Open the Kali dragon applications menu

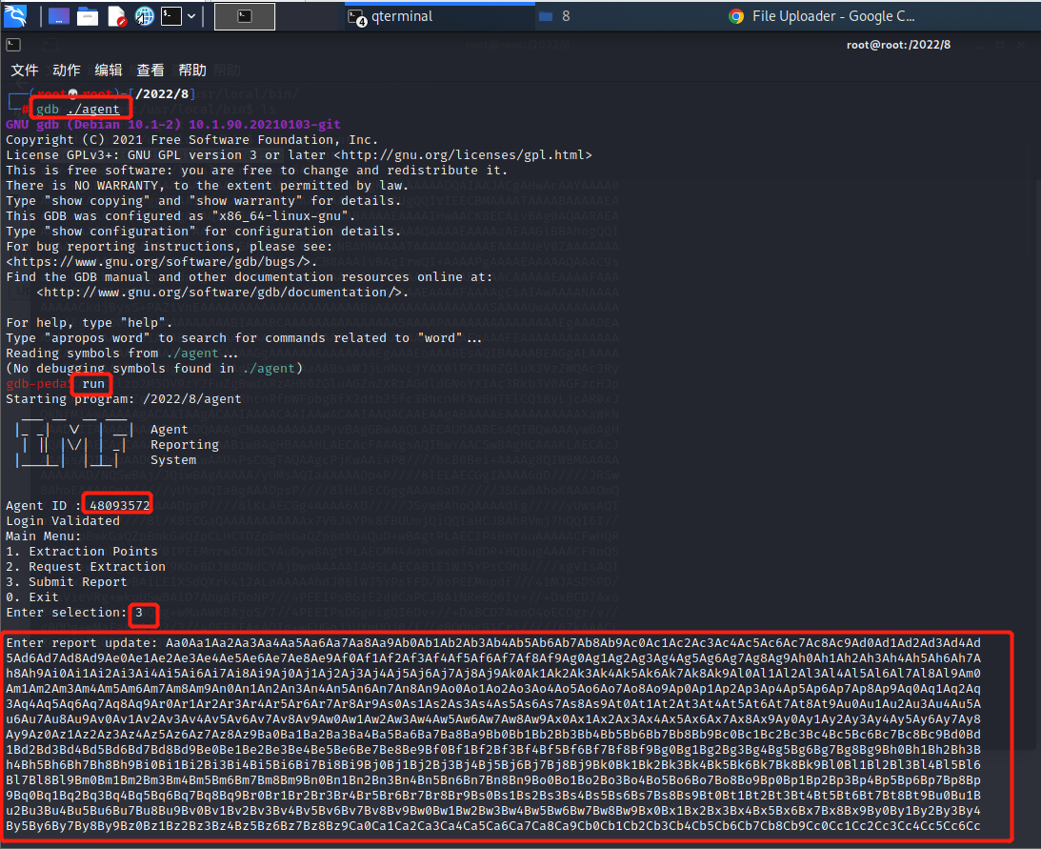(15, 16)
